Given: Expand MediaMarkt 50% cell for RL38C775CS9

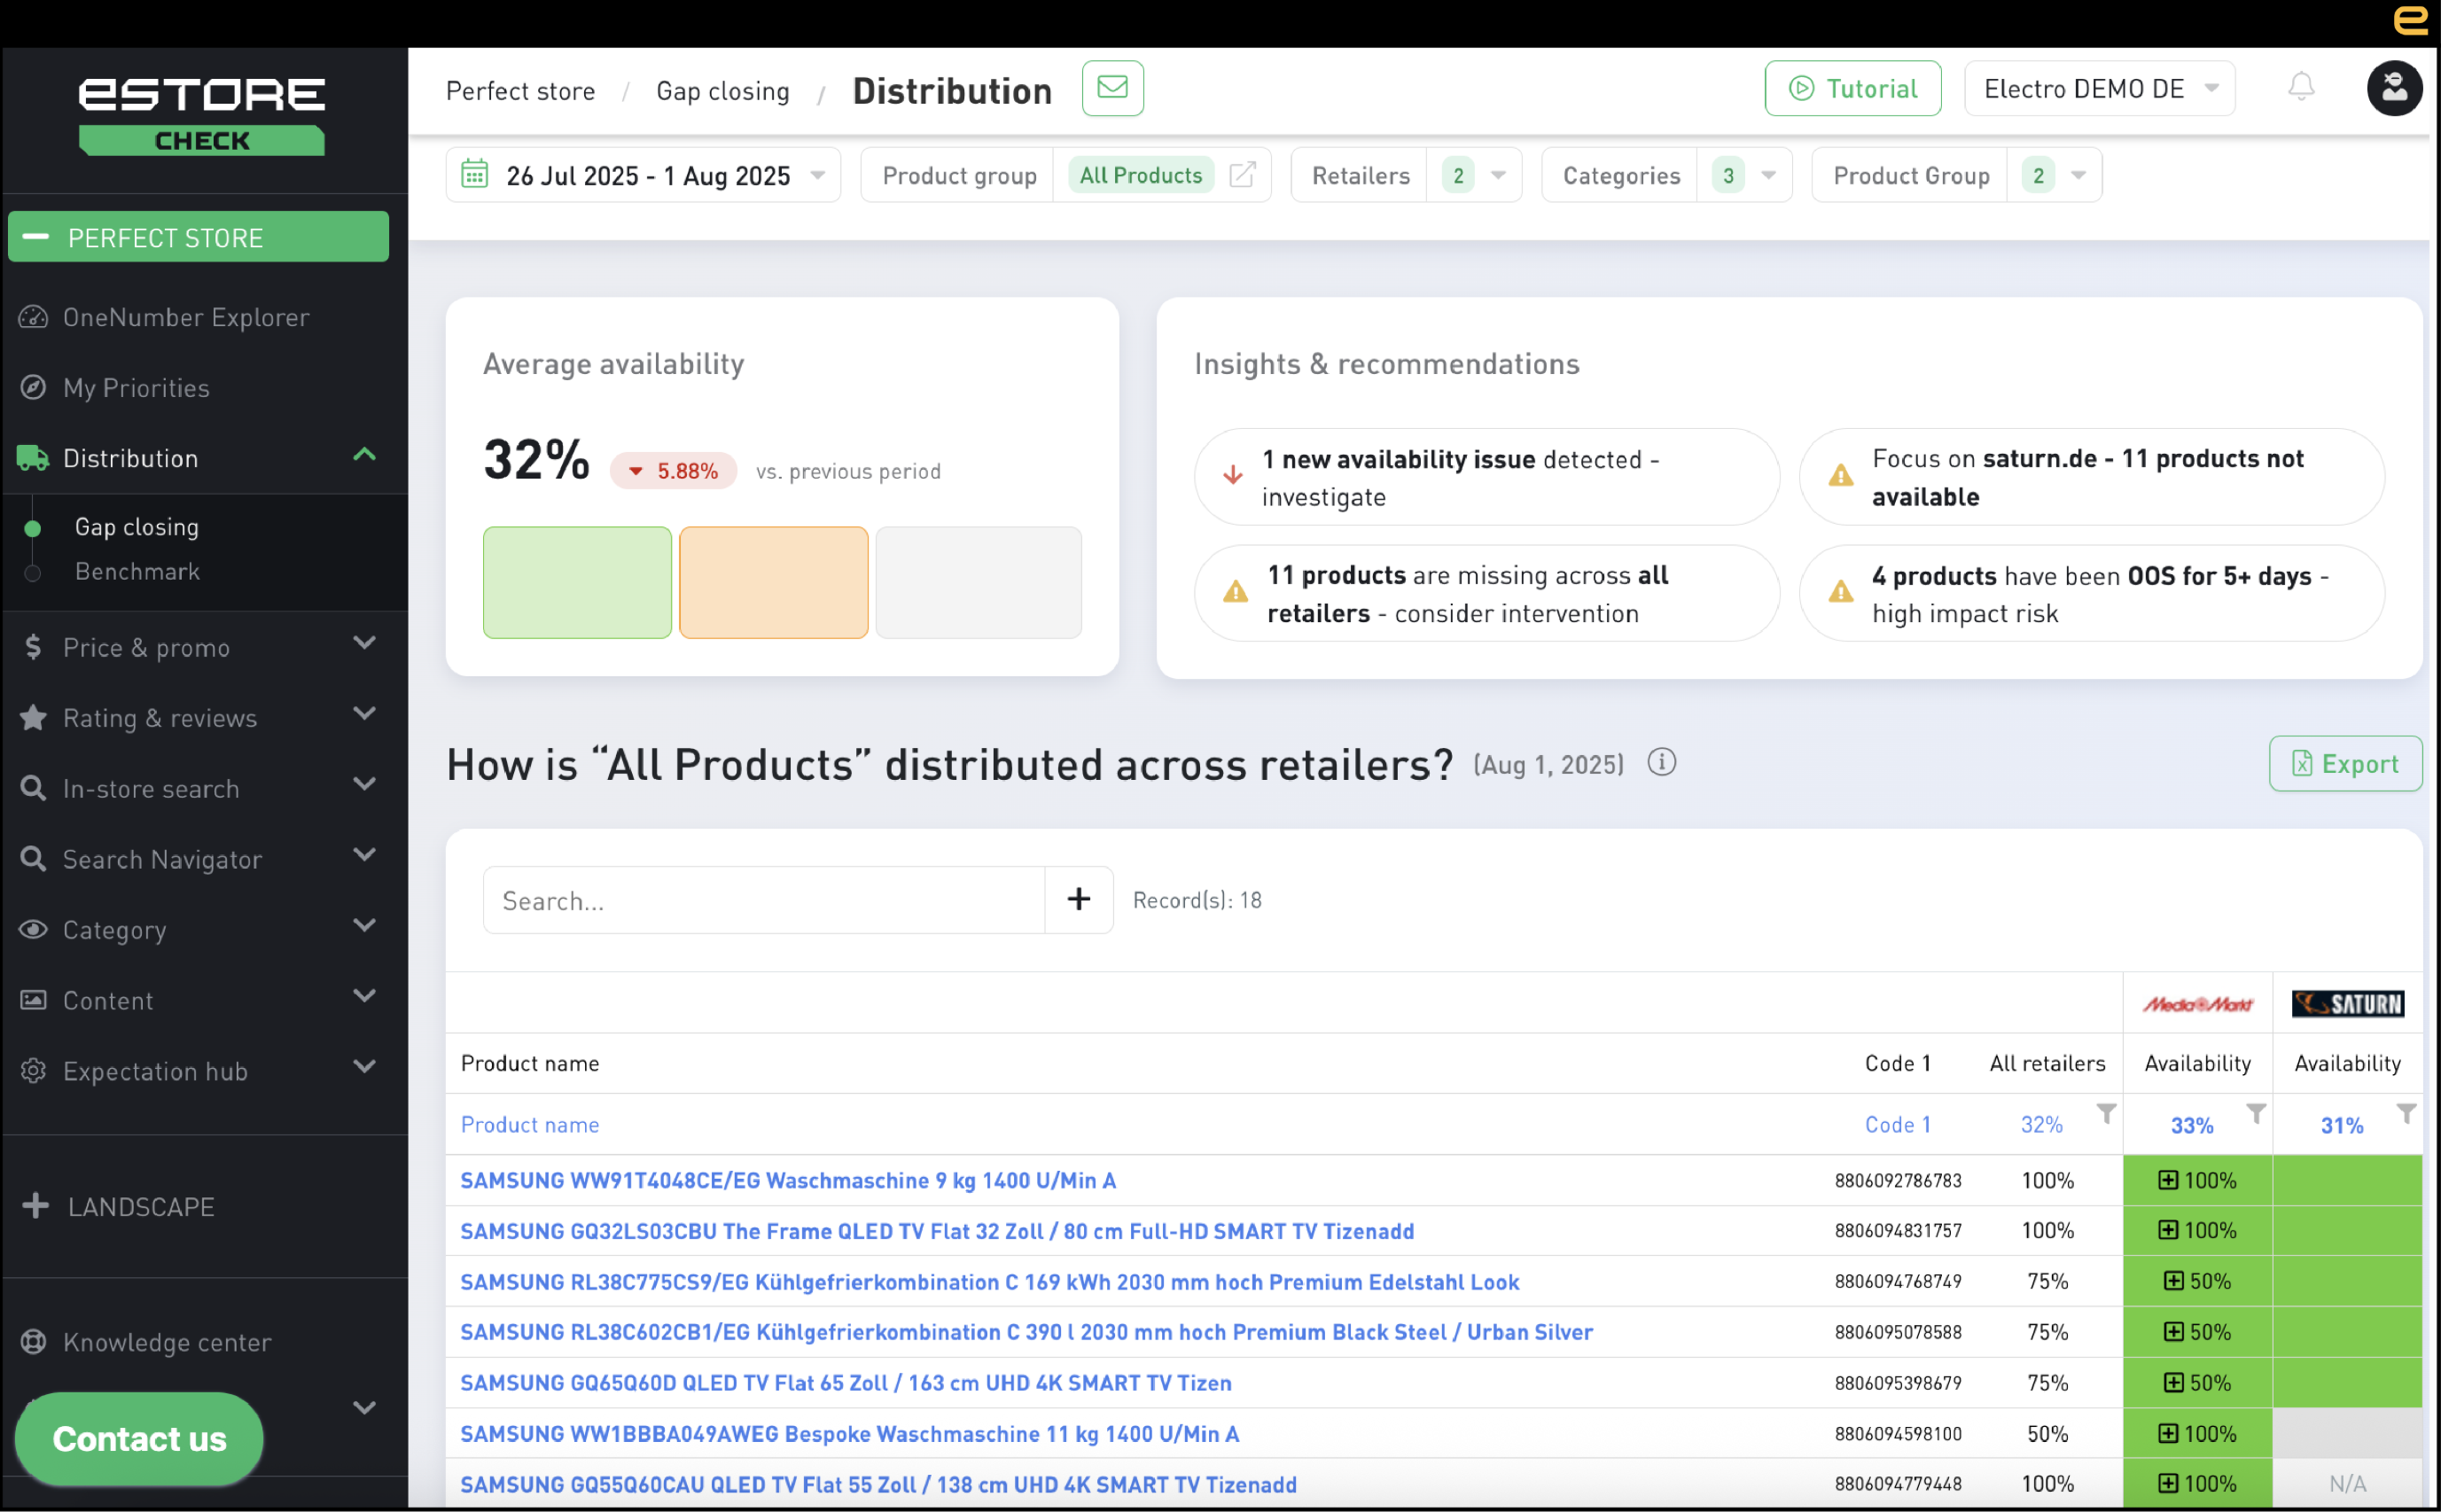Looking at the screenshot, I should tap(2173, 1281).
